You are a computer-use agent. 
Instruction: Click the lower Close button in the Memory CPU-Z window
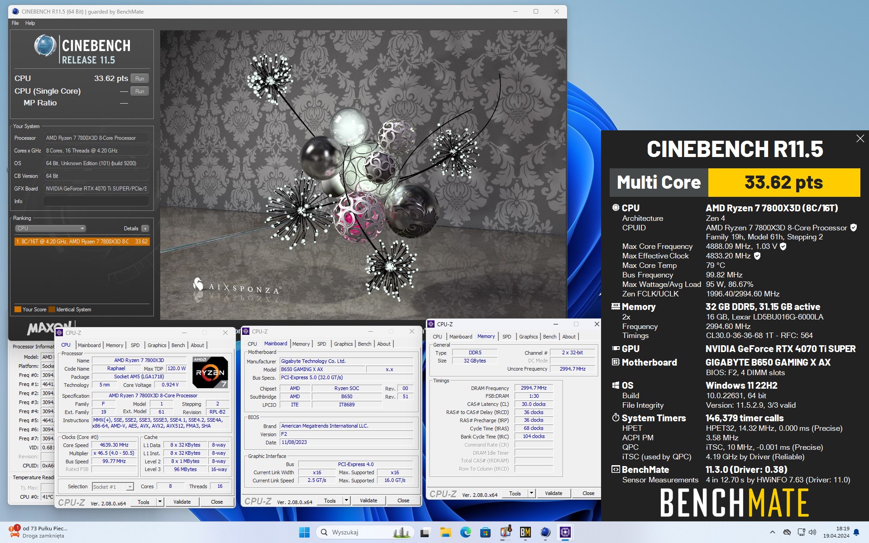tap(588, 493)
